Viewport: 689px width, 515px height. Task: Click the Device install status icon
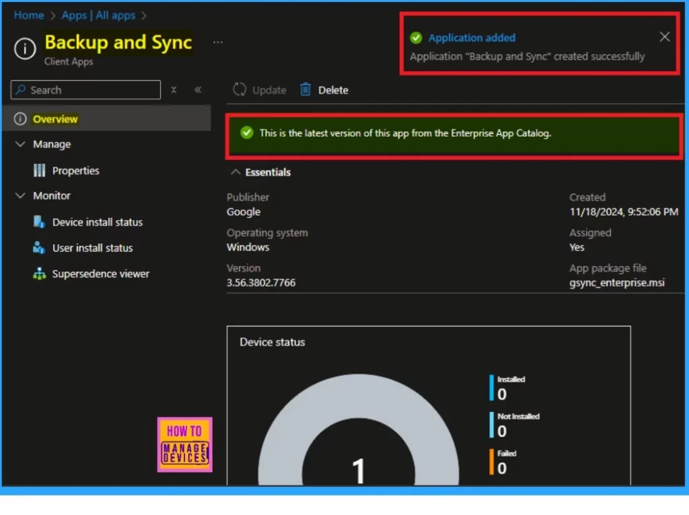[x=40, y=222]
